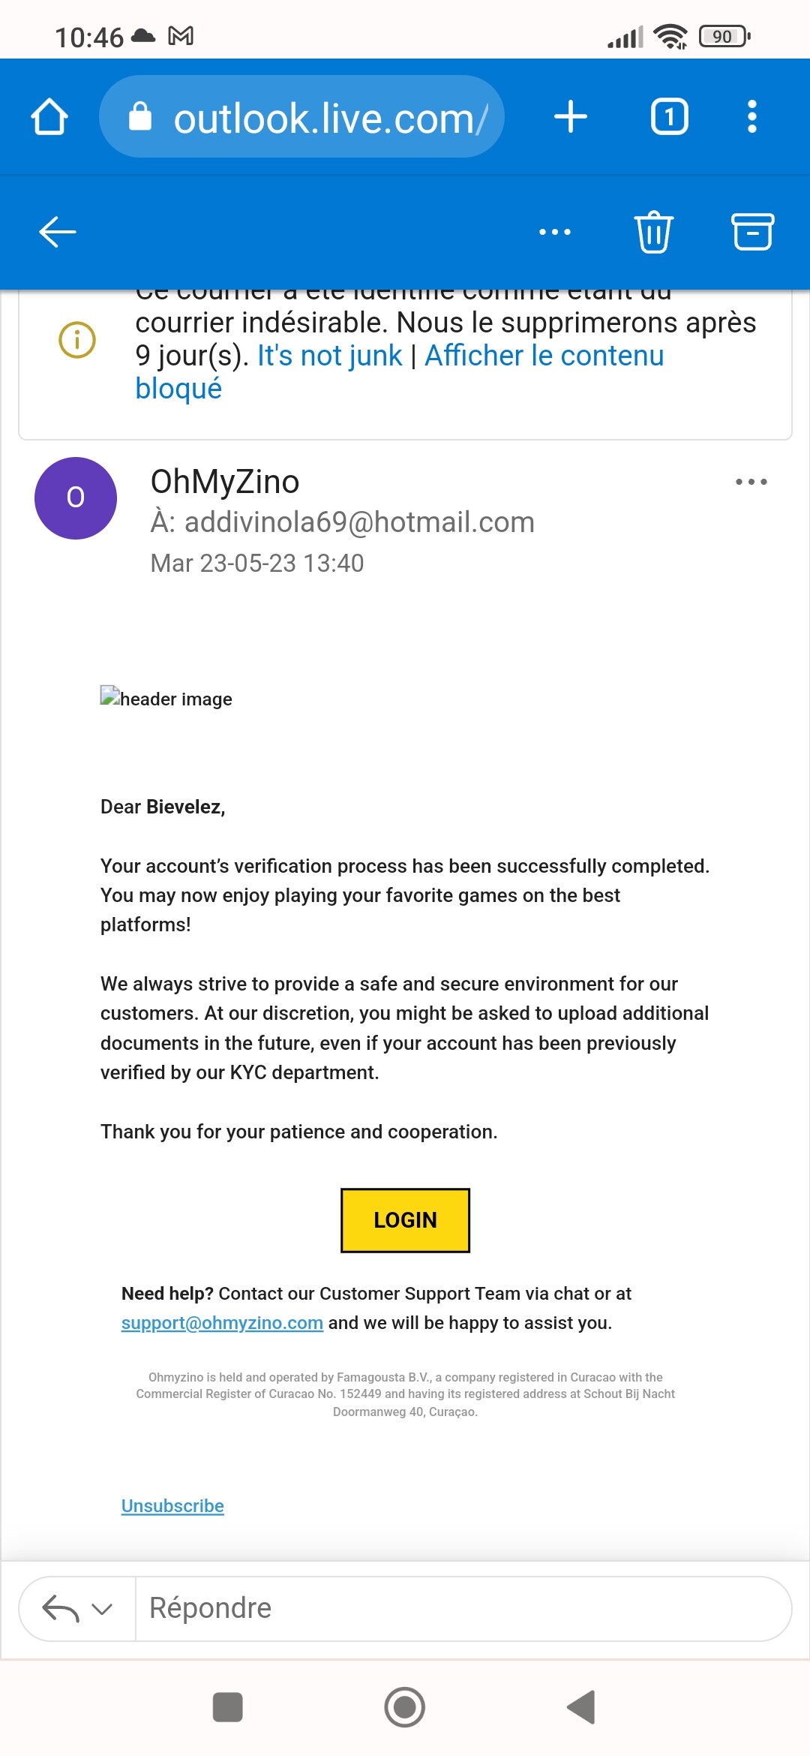This screenshot has height=1756, width=810.
Task: Open more actions in mail toolbar
Action: (x=555, y=232)
